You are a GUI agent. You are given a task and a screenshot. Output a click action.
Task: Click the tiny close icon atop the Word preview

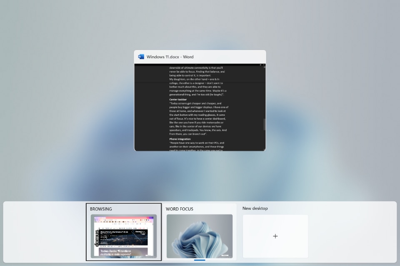pyautogui.click(x=264, y=65)
